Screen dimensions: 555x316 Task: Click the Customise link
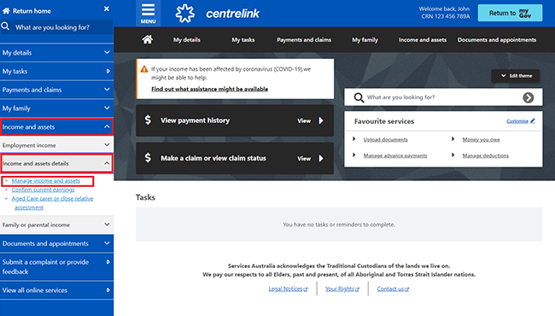[x=517, y=121]
